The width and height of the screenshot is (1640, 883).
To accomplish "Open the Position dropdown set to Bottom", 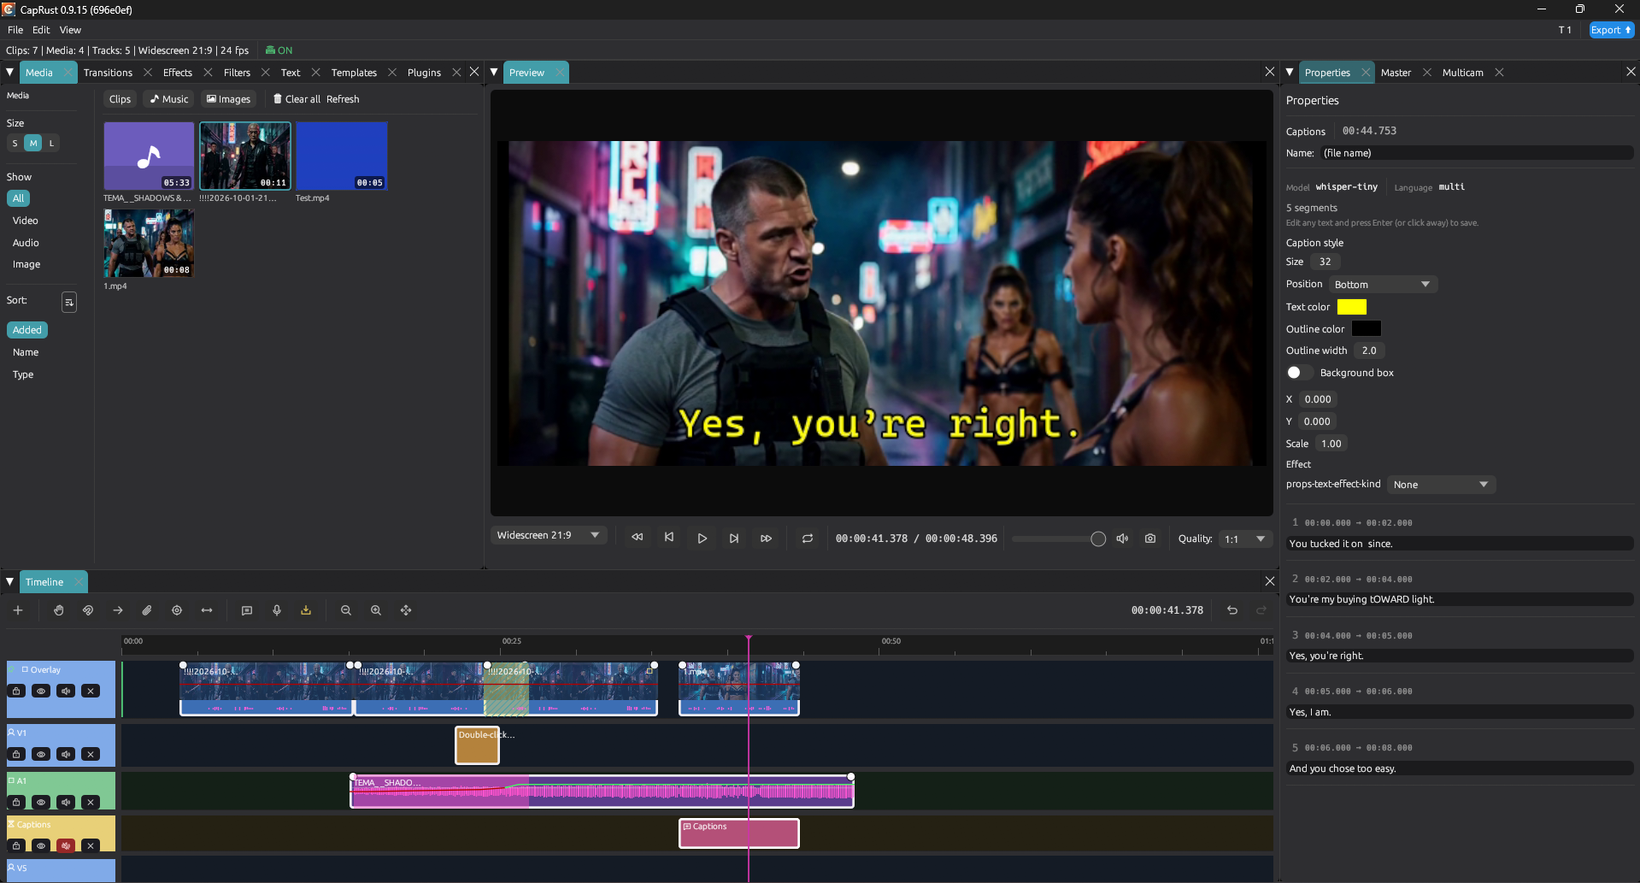I will [x=1383, y=285].
